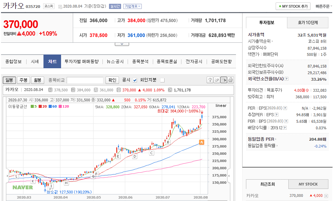Click the 확인 confirm button
The height and width of the screenshot is (201, 336).
pyautogui.click(x=112, y=80)
